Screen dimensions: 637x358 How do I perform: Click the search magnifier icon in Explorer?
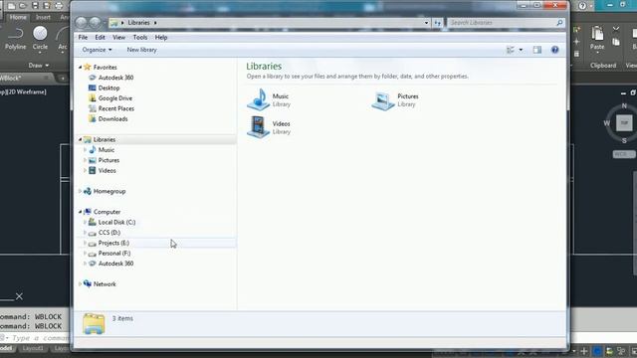click(x=559, y=23)
